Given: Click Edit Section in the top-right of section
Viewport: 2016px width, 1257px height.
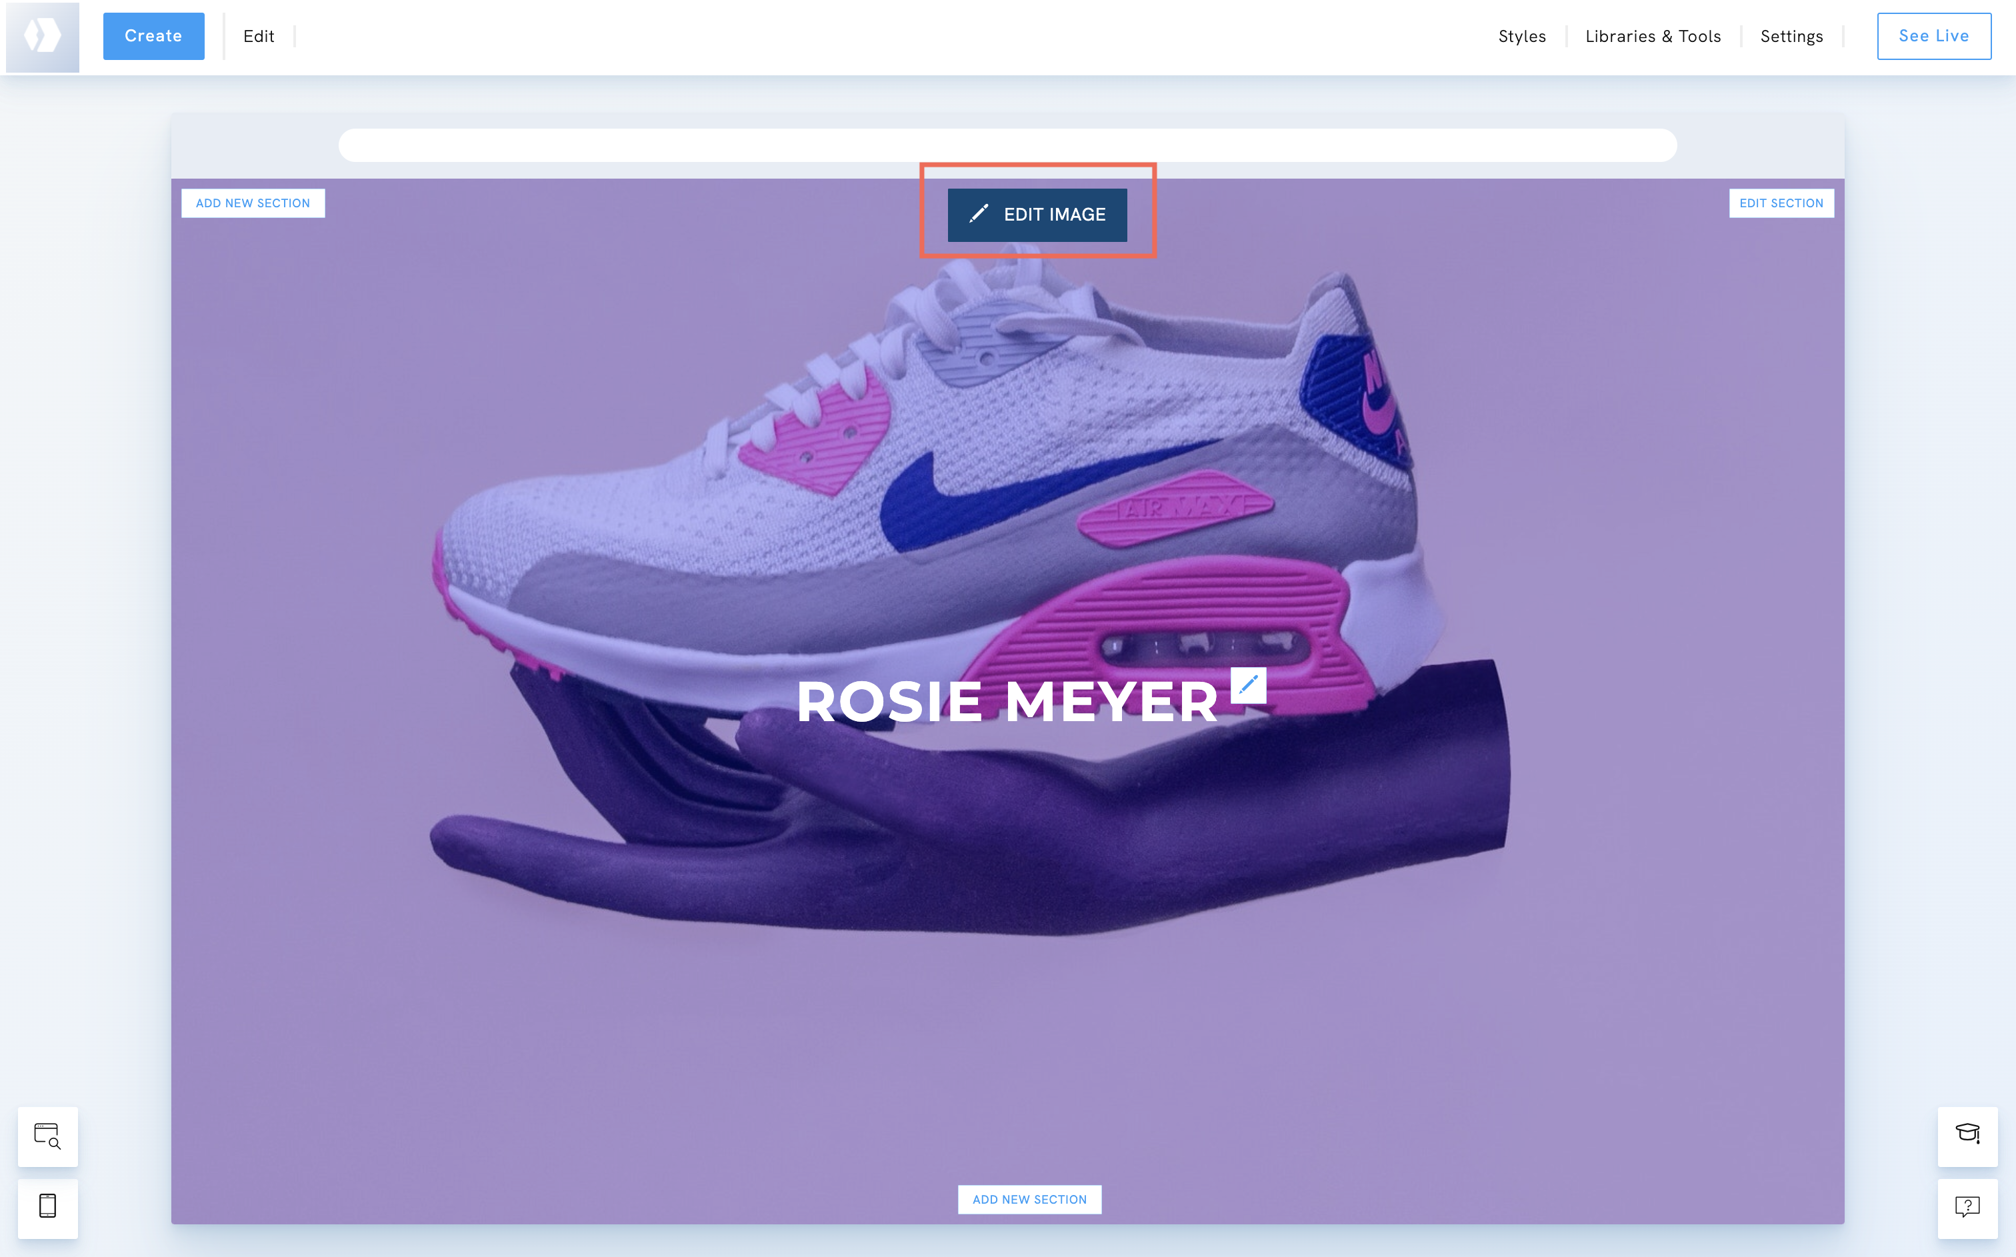Looking at the screenshot, I should [1780, 203].
